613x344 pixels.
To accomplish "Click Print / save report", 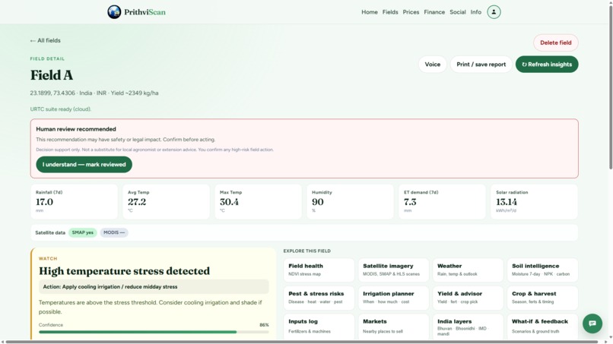I will tap(481, 65).
